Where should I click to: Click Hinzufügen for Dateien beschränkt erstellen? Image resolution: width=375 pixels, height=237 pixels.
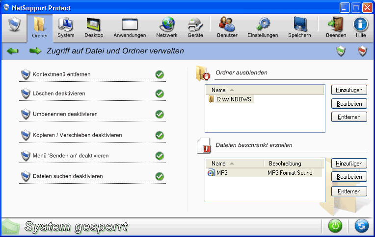click(x=349, y=164)
